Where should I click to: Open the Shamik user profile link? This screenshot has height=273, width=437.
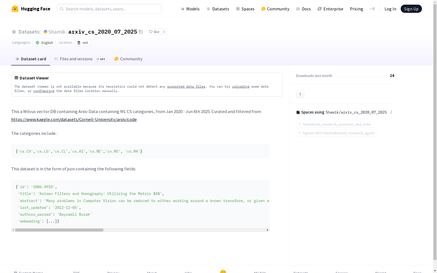point(57,32)
